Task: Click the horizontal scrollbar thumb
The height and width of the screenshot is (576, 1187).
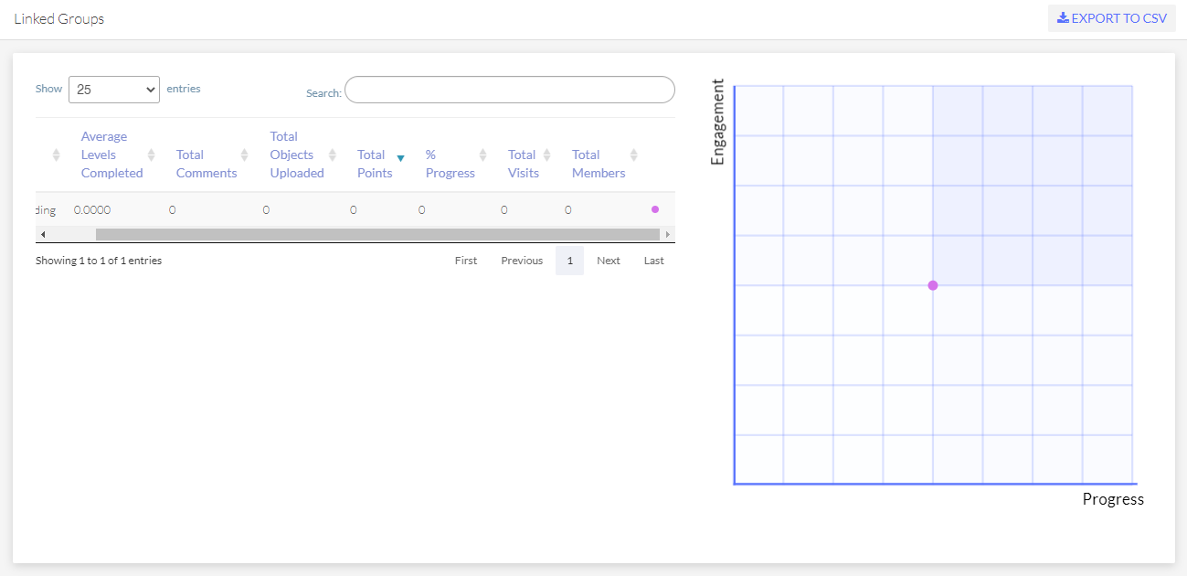Action: coord(376,235)
